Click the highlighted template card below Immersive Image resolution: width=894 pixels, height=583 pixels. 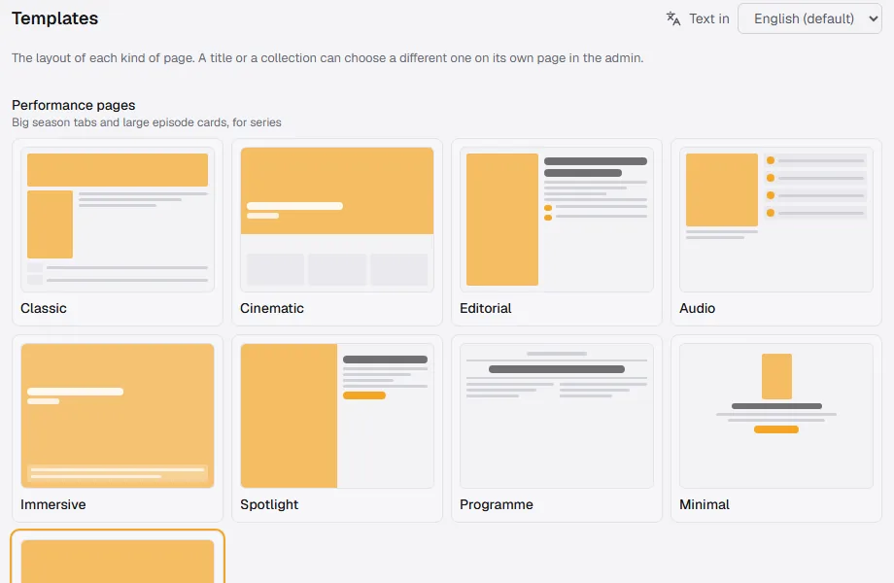pyautogui.click(x=118, y=557)
